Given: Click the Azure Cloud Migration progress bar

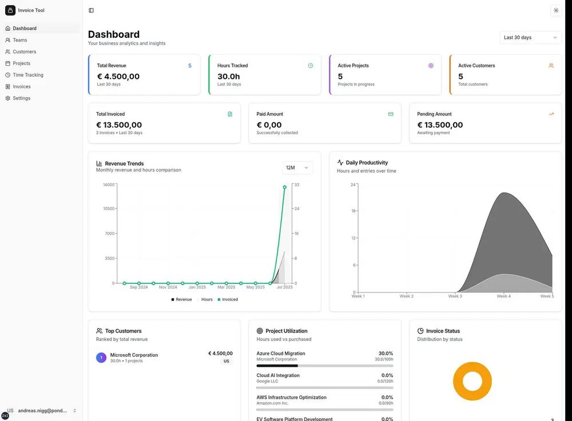Looking at the screenshot, I should point(325,366).
